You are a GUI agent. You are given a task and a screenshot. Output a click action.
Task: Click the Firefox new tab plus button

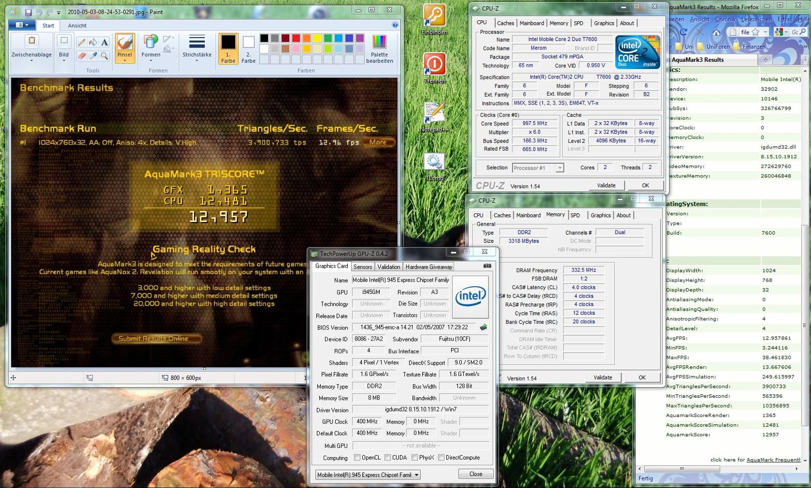(x=765, y=60)
